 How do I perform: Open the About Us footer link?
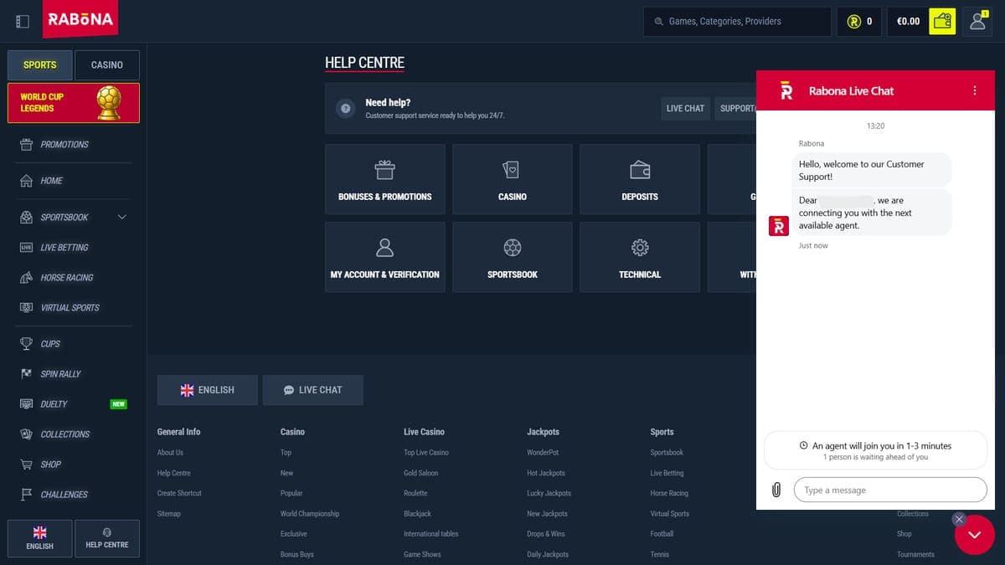click(170, 453)
